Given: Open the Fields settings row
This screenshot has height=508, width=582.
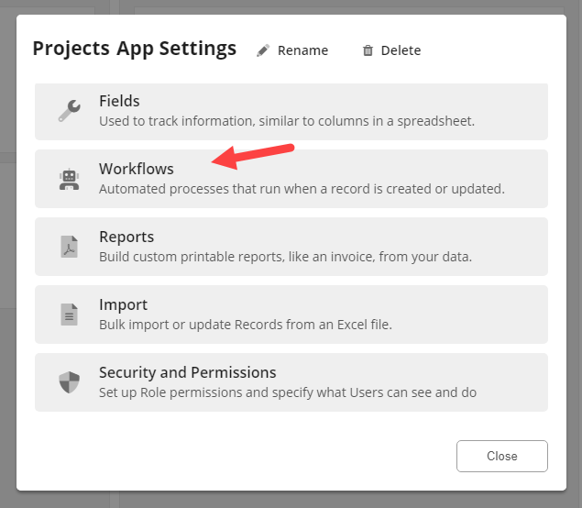Looking at the screenshot, I should [291, 111].
